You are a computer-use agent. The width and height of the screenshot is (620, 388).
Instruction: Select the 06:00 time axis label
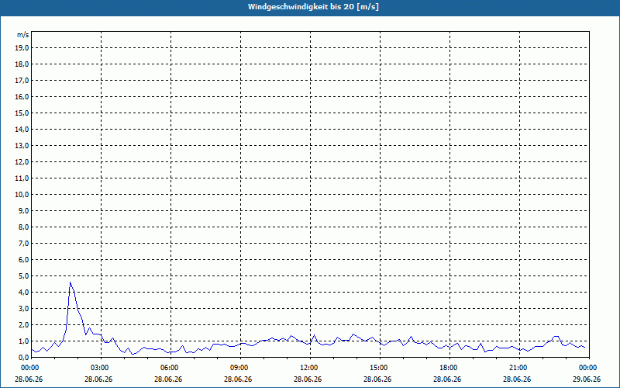[170, 368]
